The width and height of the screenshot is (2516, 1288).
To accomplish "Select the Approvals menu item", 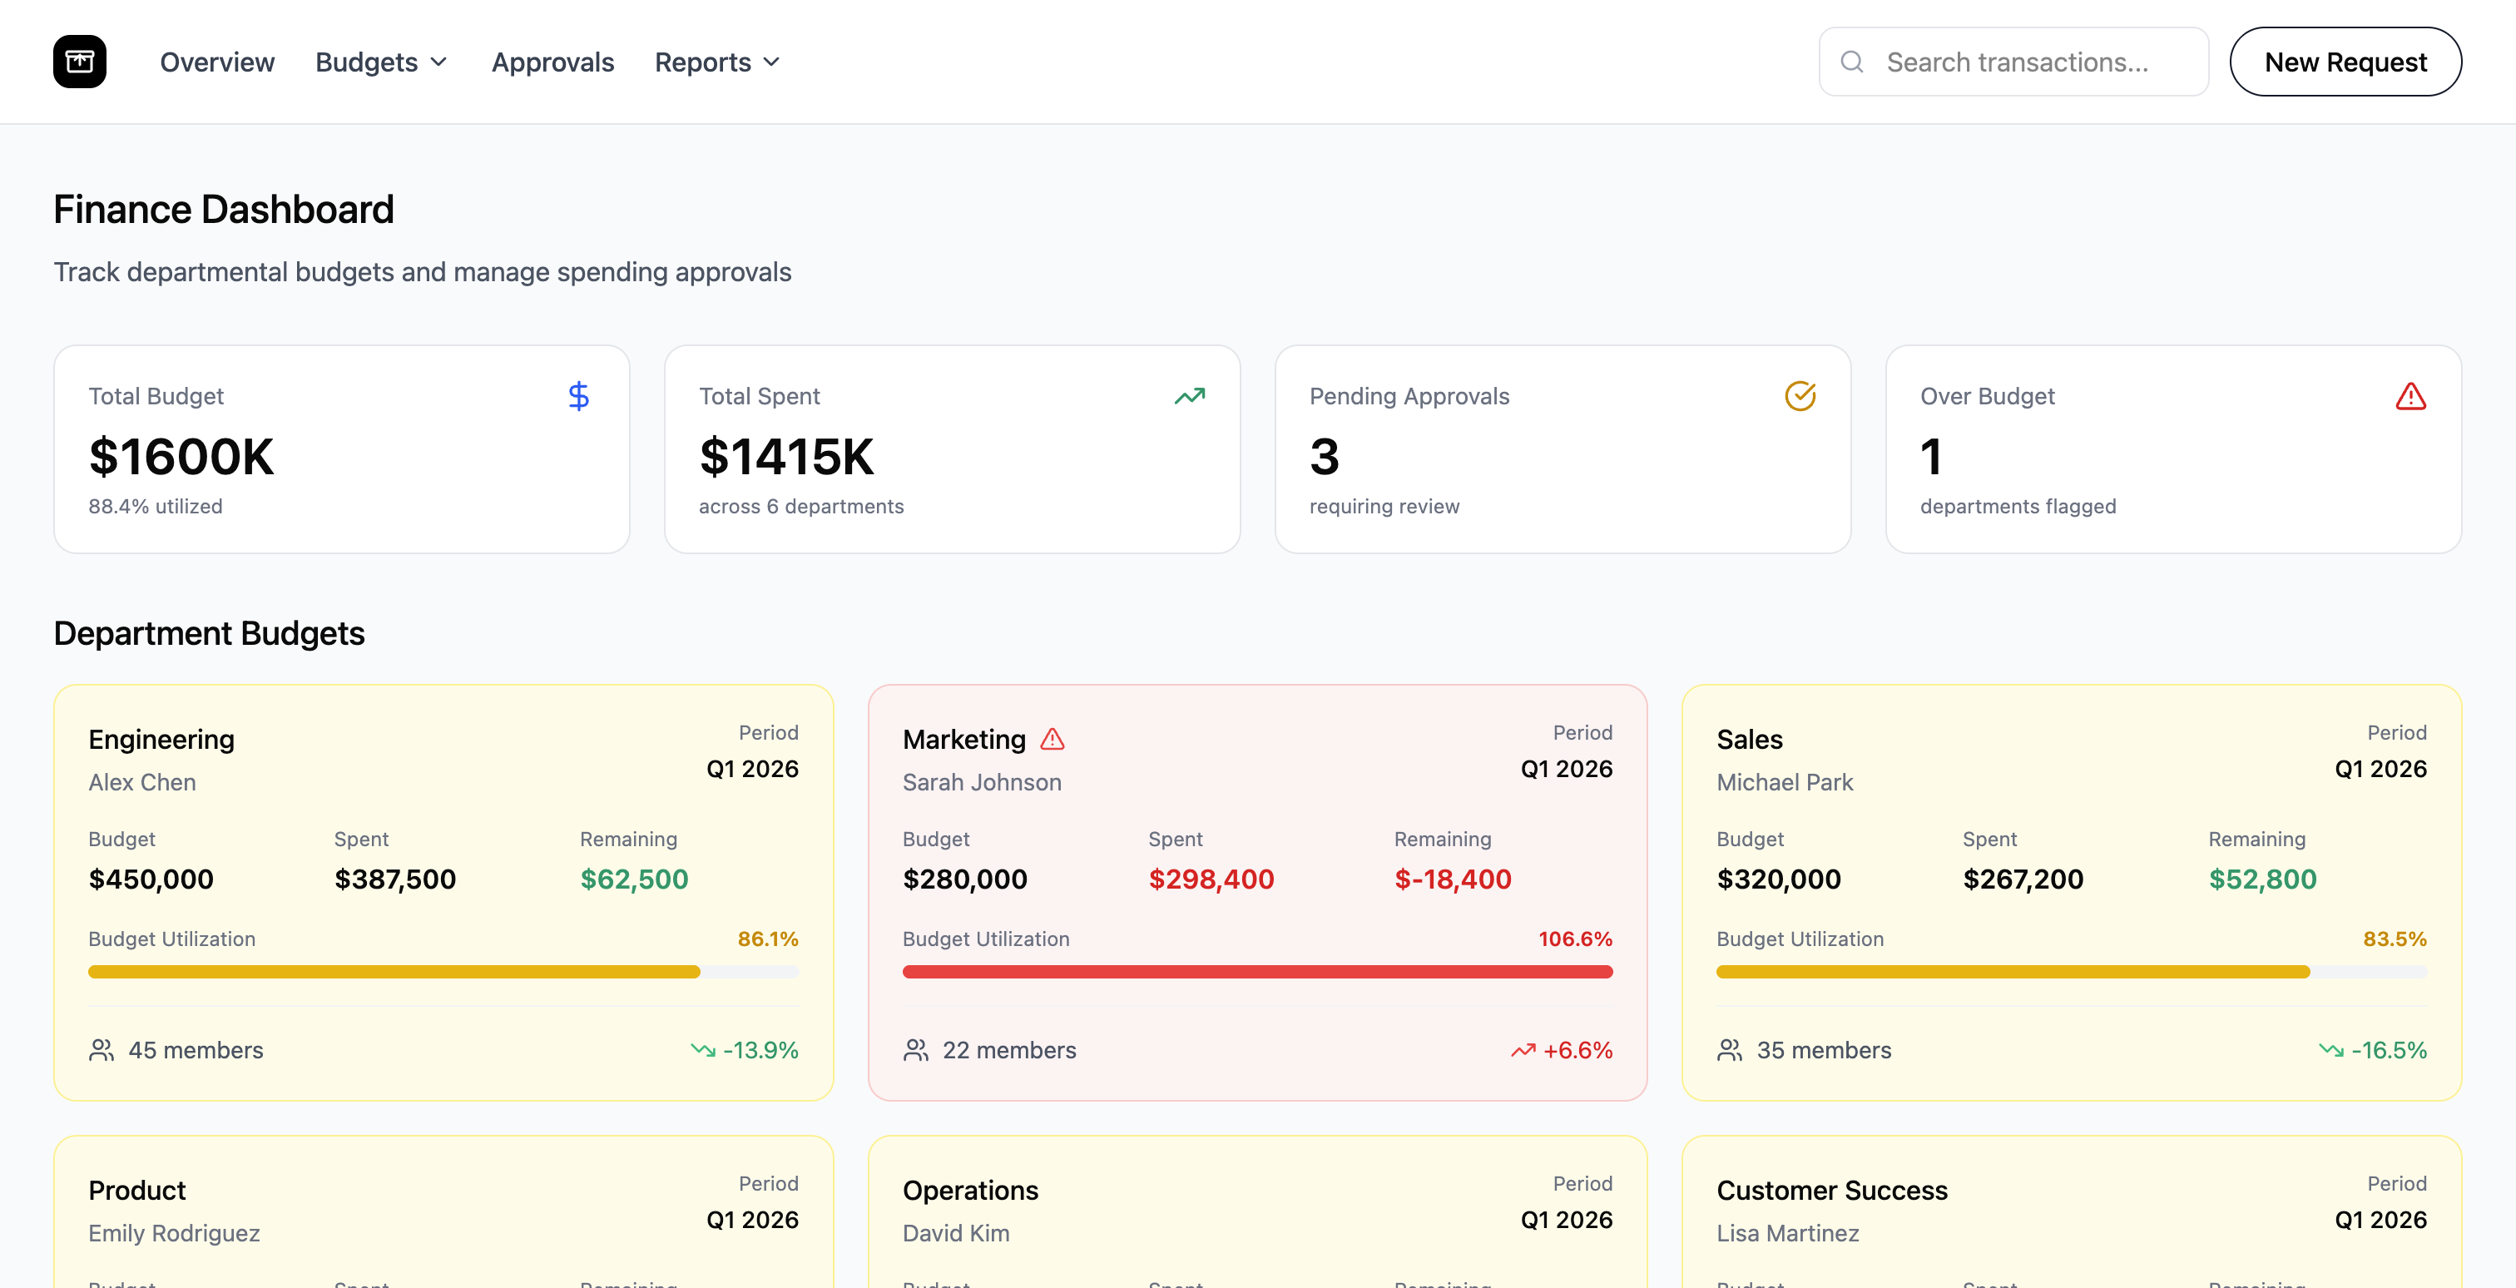I will point(552,62).
